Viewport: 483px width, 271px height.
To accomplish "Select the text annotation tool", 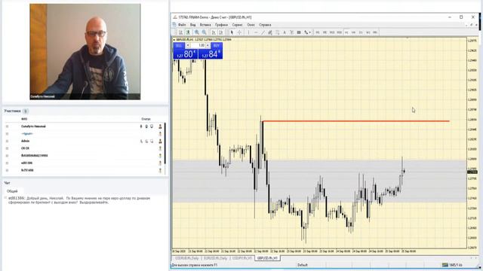I will [x=285, y=32].
